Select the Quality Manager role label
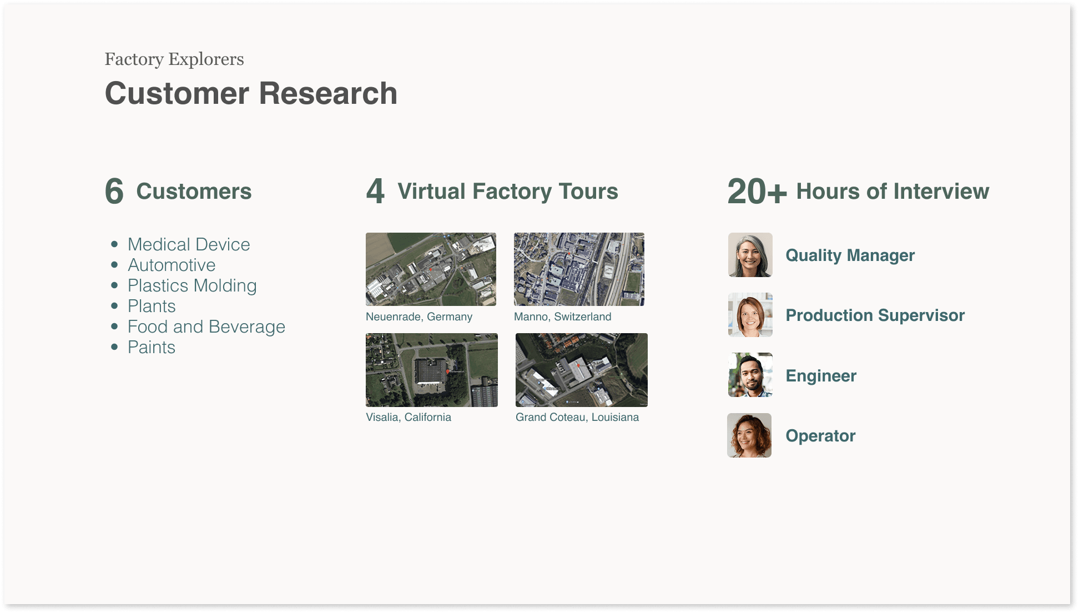This screenshot has height=613, width=1079. pos(850,255)
